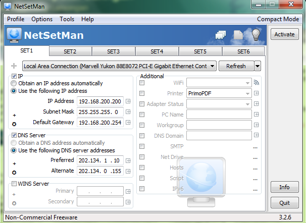Click the Quit button

[x=284, y=203]
